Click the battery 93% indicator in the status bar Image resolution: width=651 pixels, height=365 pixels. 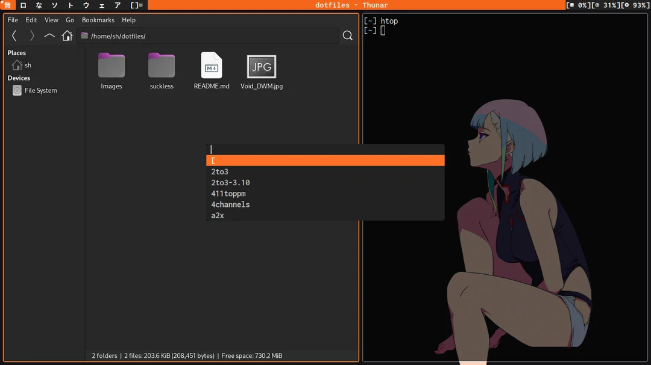(x=634, y=5)
